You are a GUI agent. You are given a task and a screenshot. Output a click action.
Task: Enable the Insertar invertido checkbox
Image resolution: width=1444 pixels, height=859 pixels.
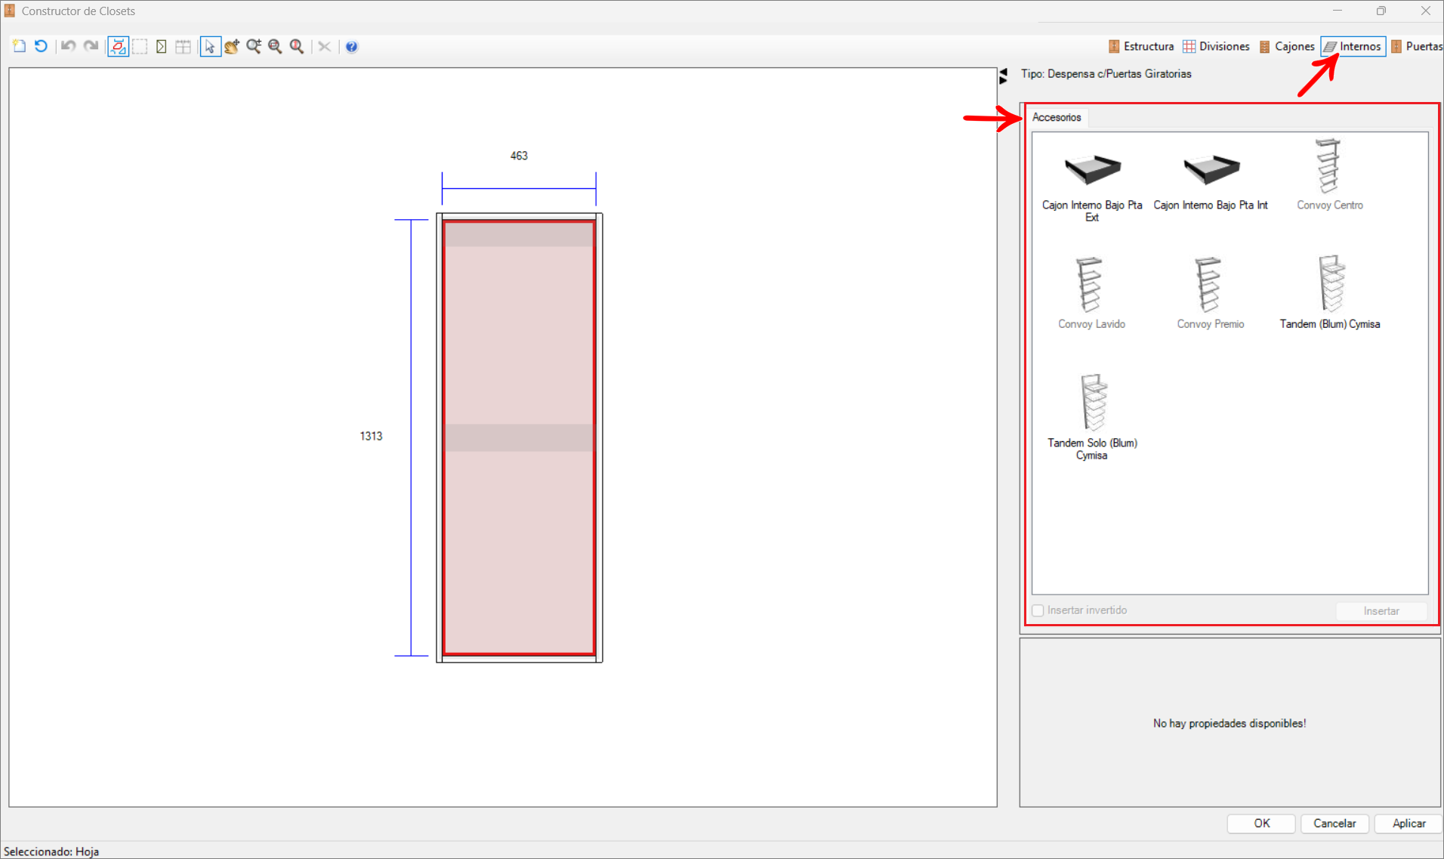point(1038,610)
